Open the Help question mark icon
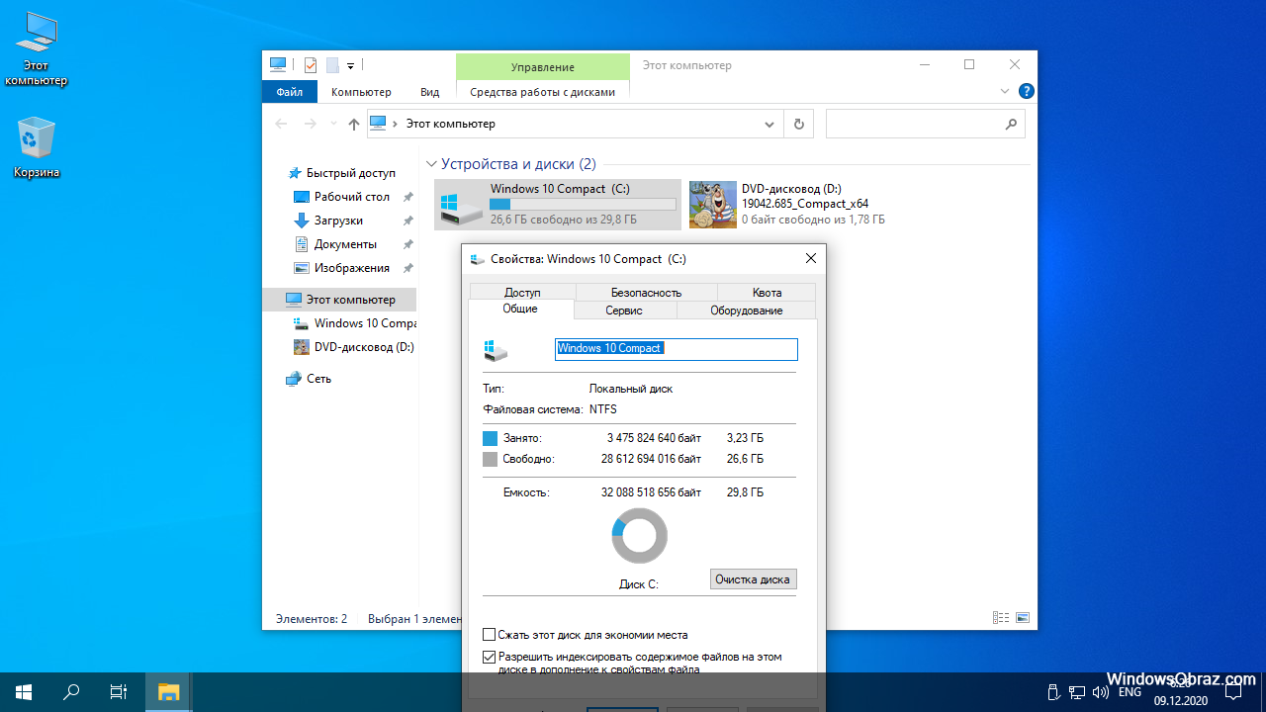 click(1027, 91)
